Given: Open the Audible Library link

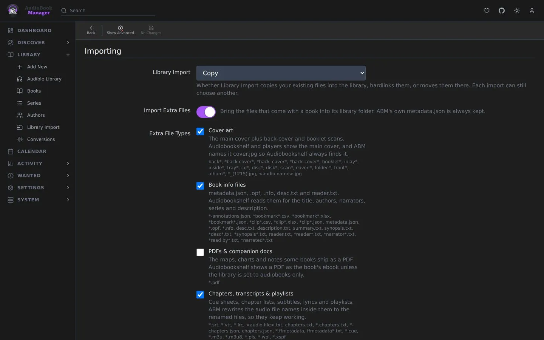Looking at the screenshot, I should tap(44, 79).
